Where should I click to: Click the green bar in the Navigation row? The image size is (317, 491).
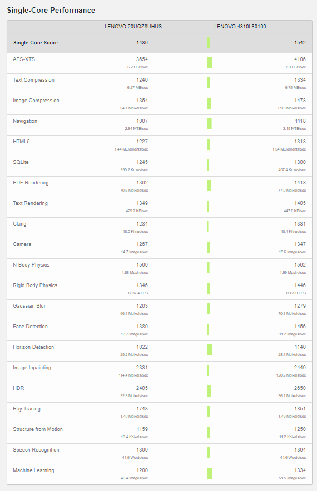pyautogui.click(x=209, y=124)
